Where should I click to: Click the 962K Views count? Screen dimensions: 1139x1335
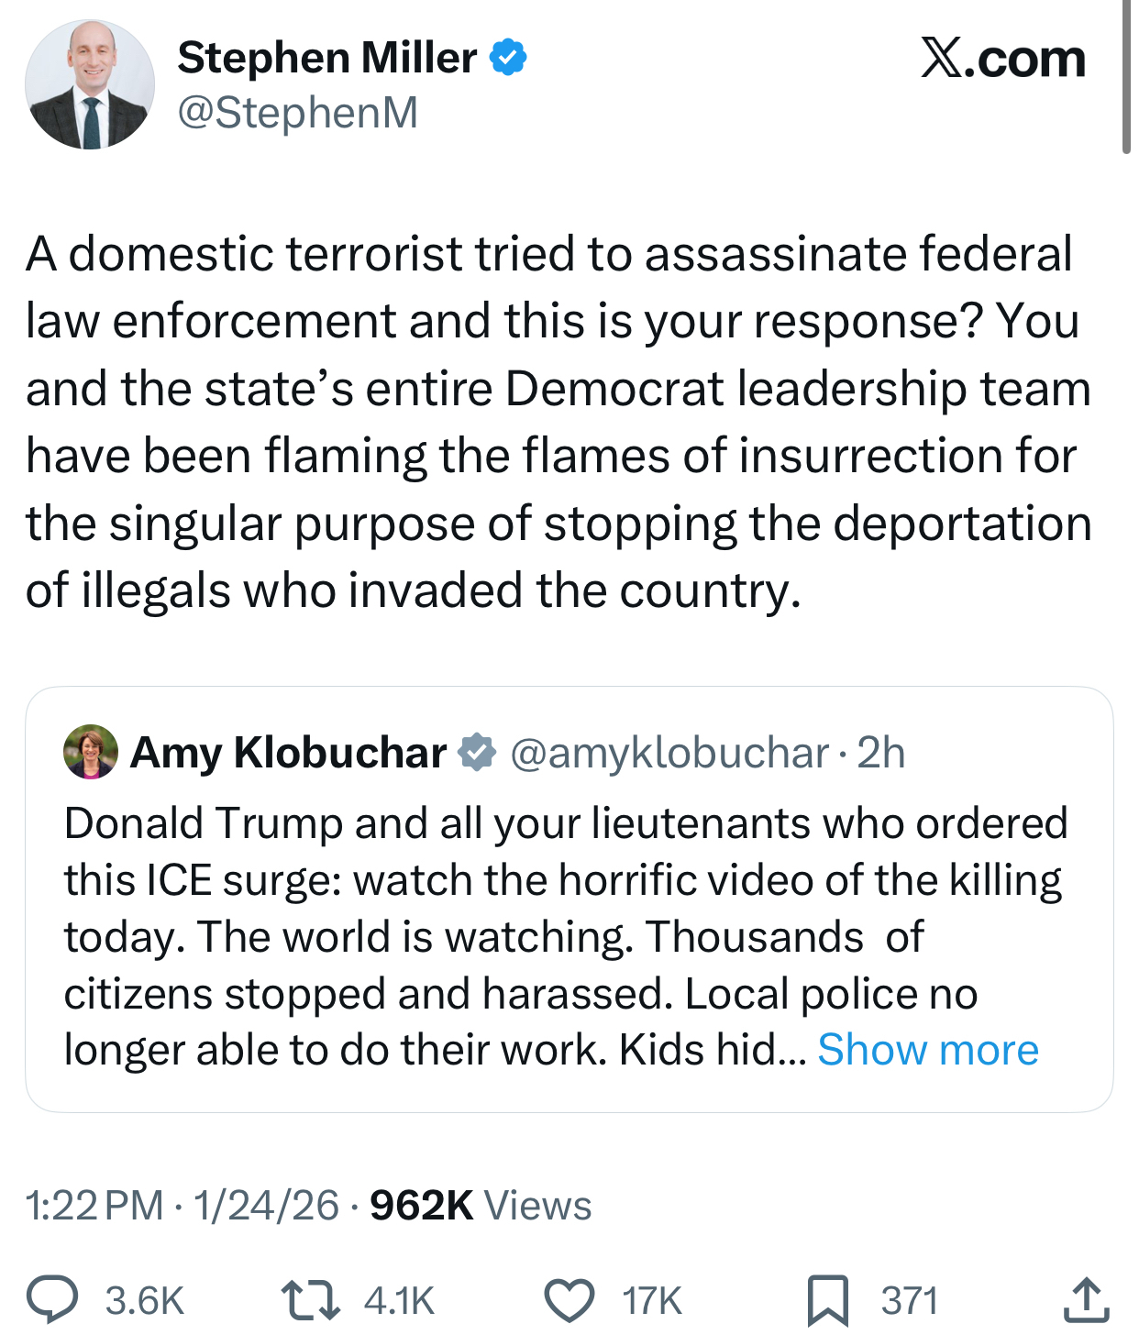tap(481, 1205)
